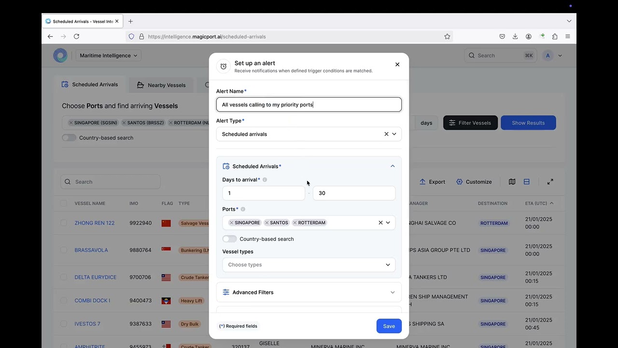Expand the Advanced Filters section
The image size is (618, 348).
click(x=309, y=292)
